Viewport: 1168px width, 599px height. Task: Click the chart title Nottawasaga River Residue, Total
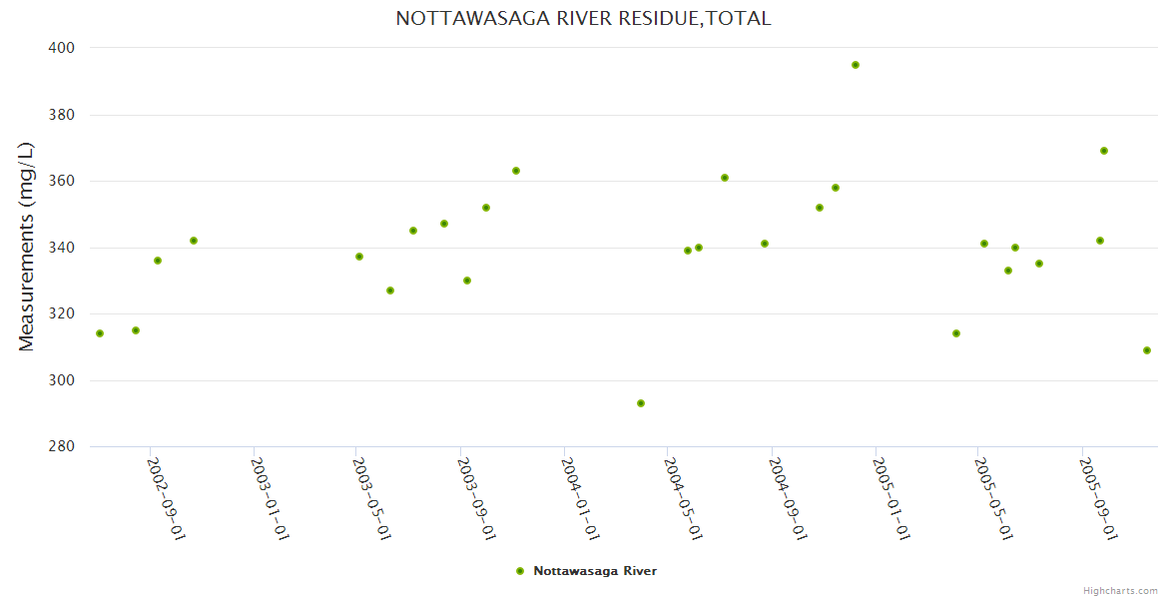[x=583, y=18]
